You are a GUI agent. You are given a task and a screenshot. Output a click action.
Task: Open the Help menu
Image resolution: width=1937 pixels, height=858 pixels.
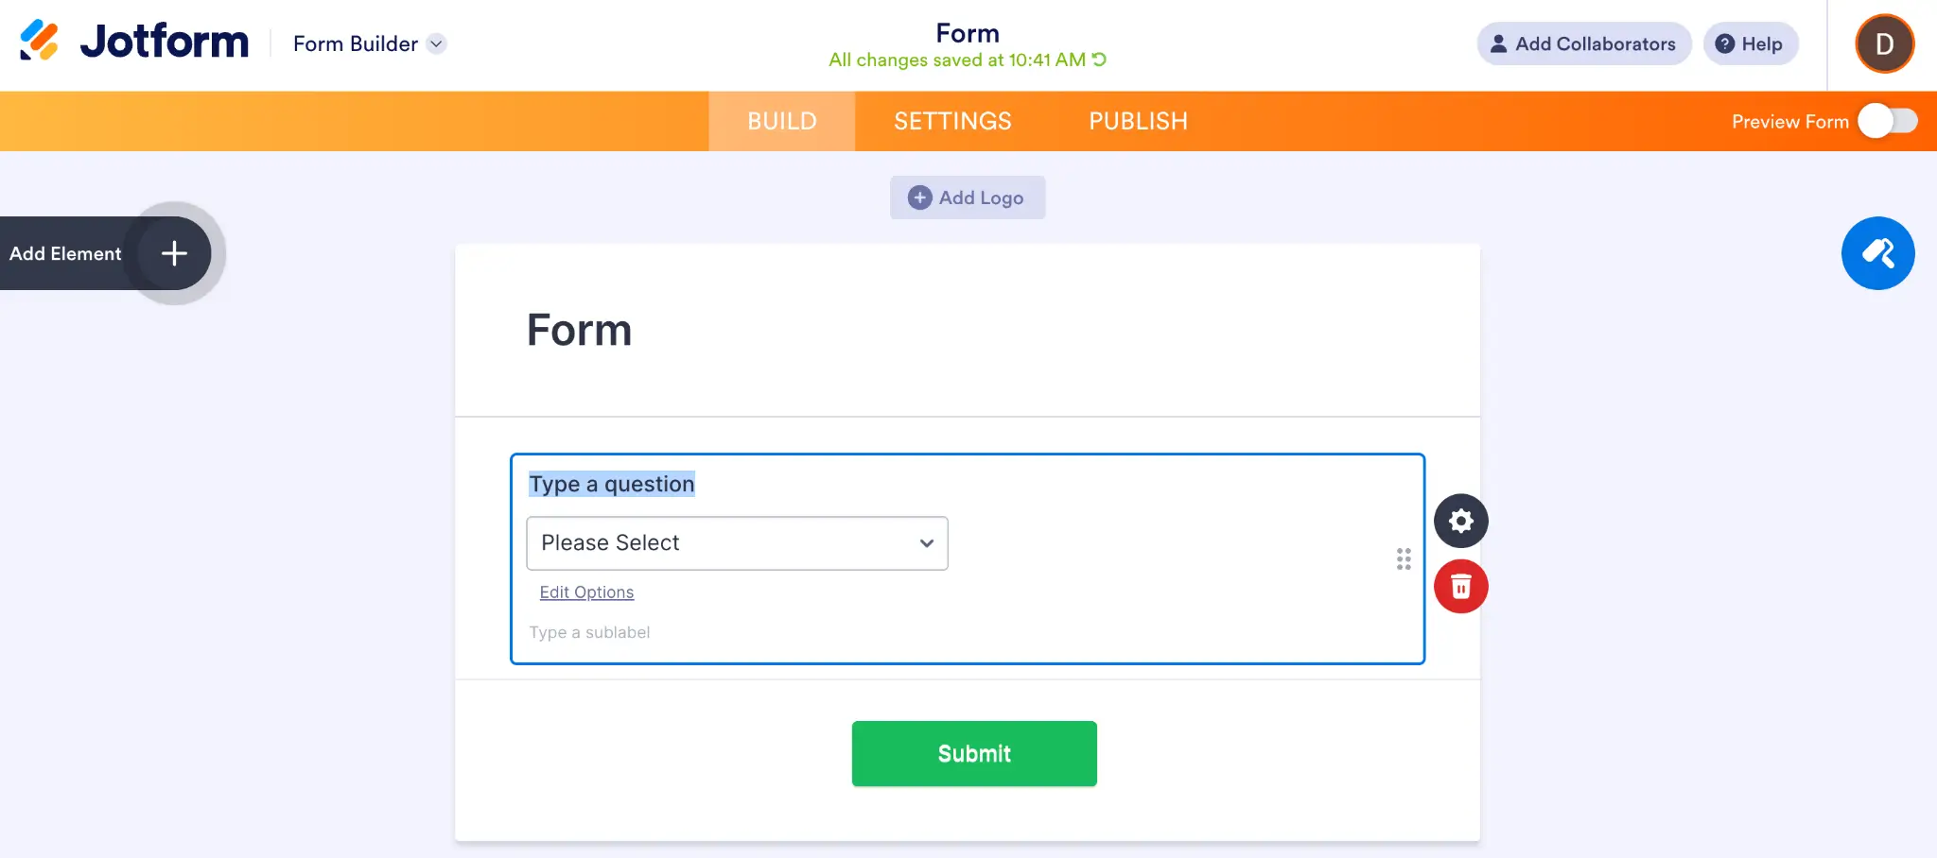(x=1750, y=43)
